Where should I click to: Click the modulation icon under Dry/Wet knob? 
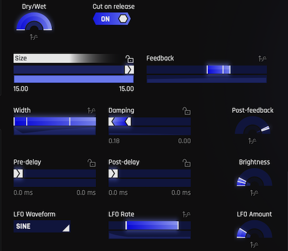[34, 37]
